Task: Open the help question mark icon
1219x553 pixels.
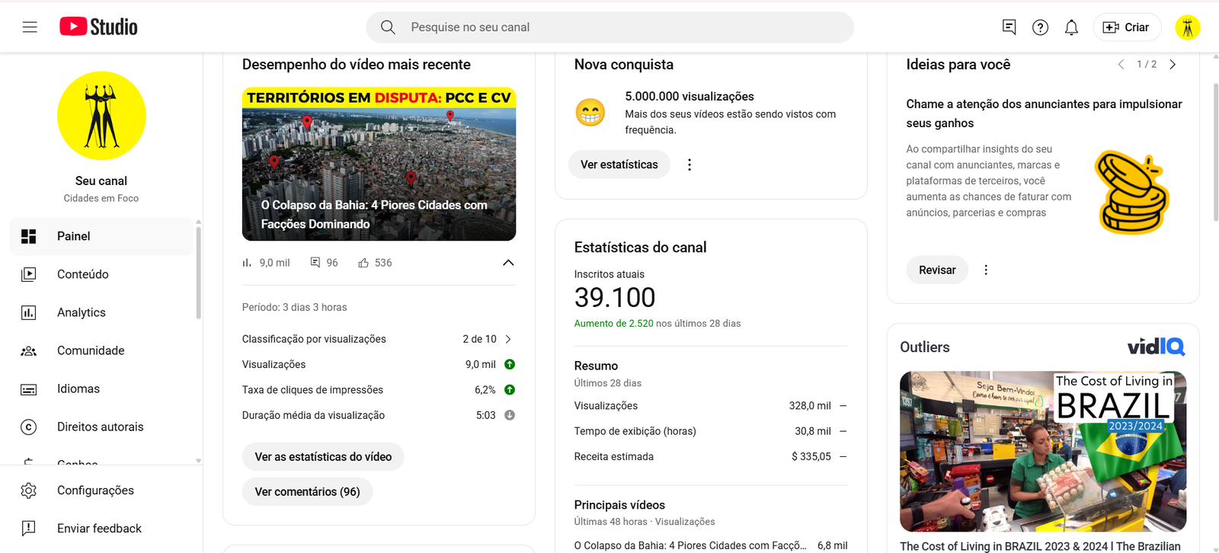Action: (x=1040, y=27)
